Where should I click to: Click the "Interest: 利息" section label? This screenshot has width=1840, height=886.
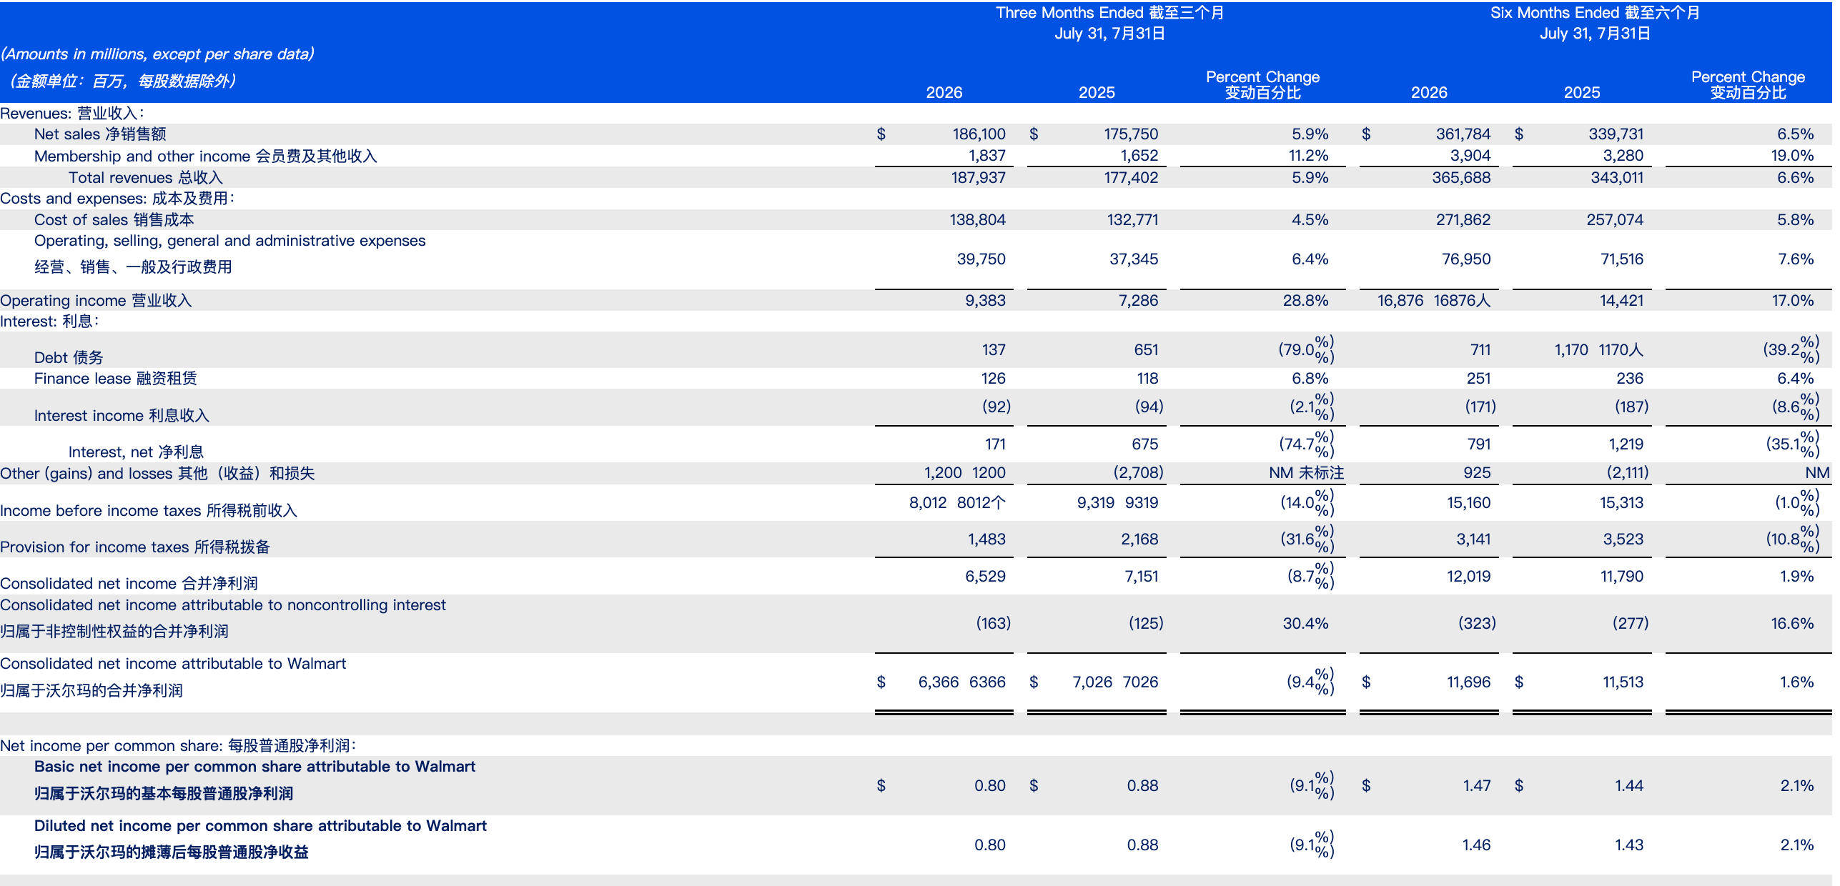(49, 322)
